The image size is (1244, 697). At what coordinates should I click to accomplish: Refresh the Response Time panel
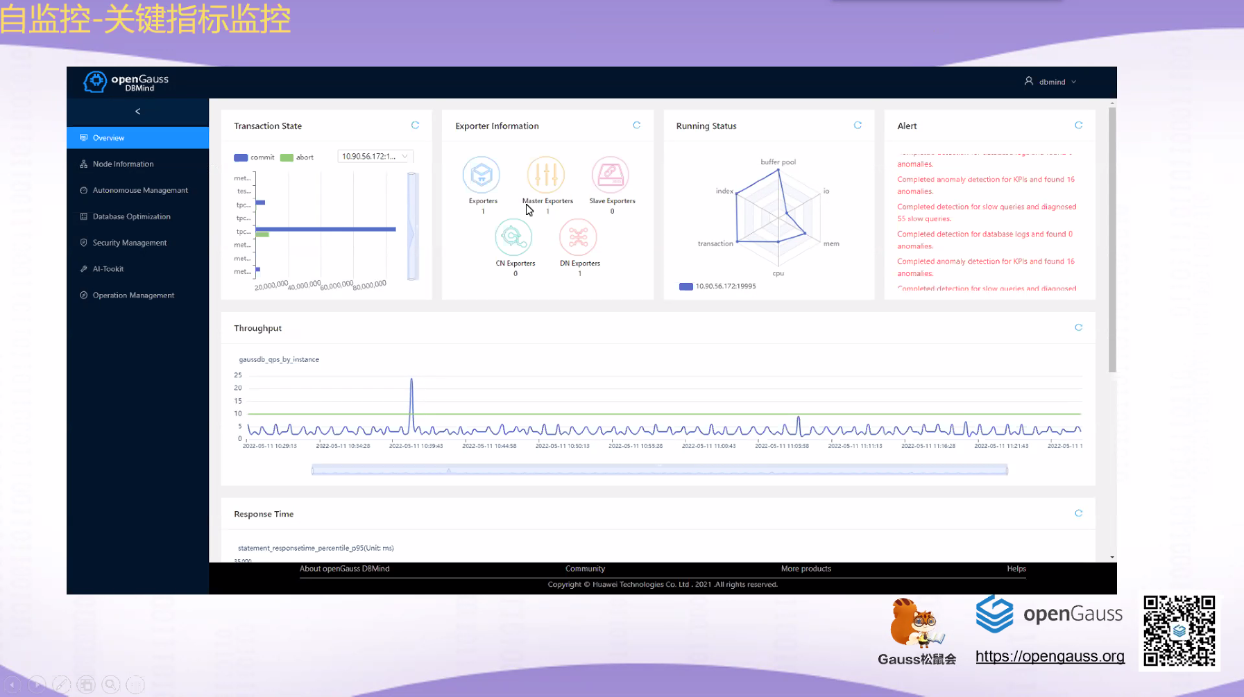(1079, 513)
